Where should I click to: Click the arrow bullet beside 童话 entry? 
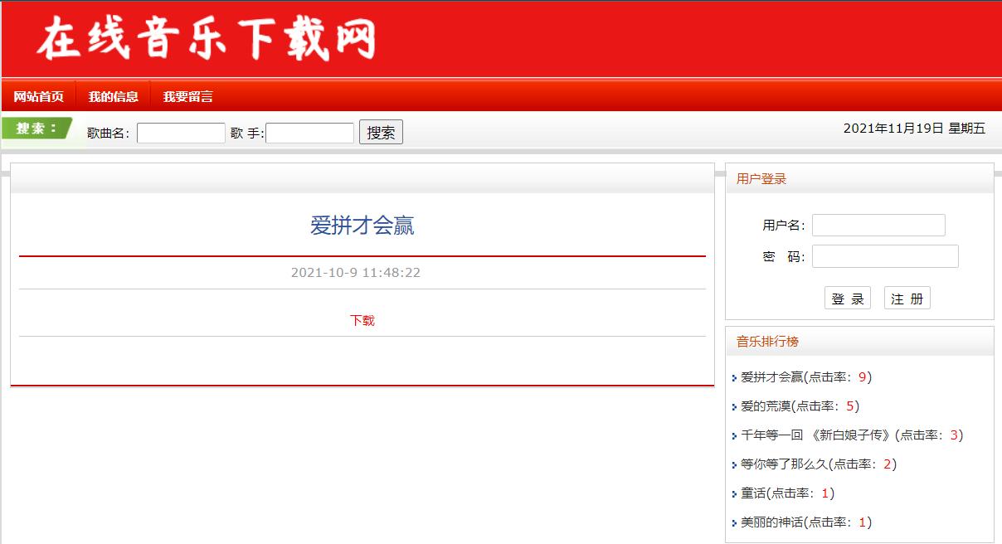pyautogui.click(x=733, y=493)
